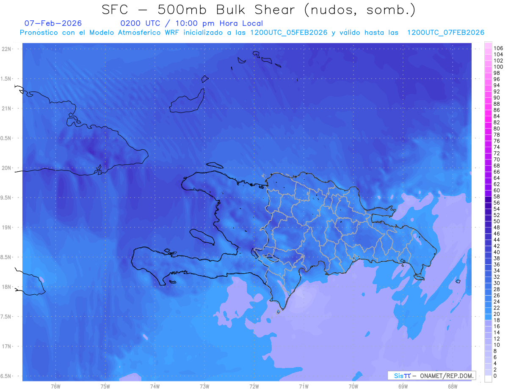
Task: Click the '17N' latitude label
Action: tap(7, 346)
